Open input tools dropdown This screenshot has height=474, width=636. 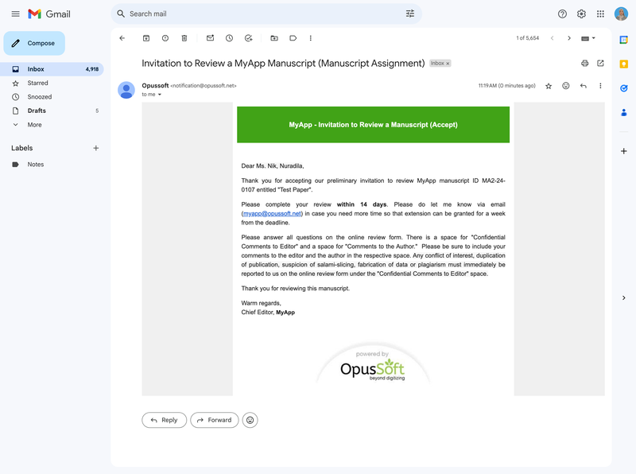pos(588,38)
